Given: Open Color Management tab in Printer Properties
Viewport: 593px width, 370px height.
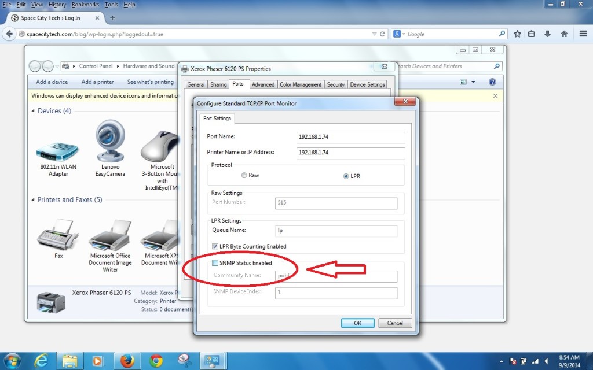Looking at the screenshot, I should (x=301, y=84).
